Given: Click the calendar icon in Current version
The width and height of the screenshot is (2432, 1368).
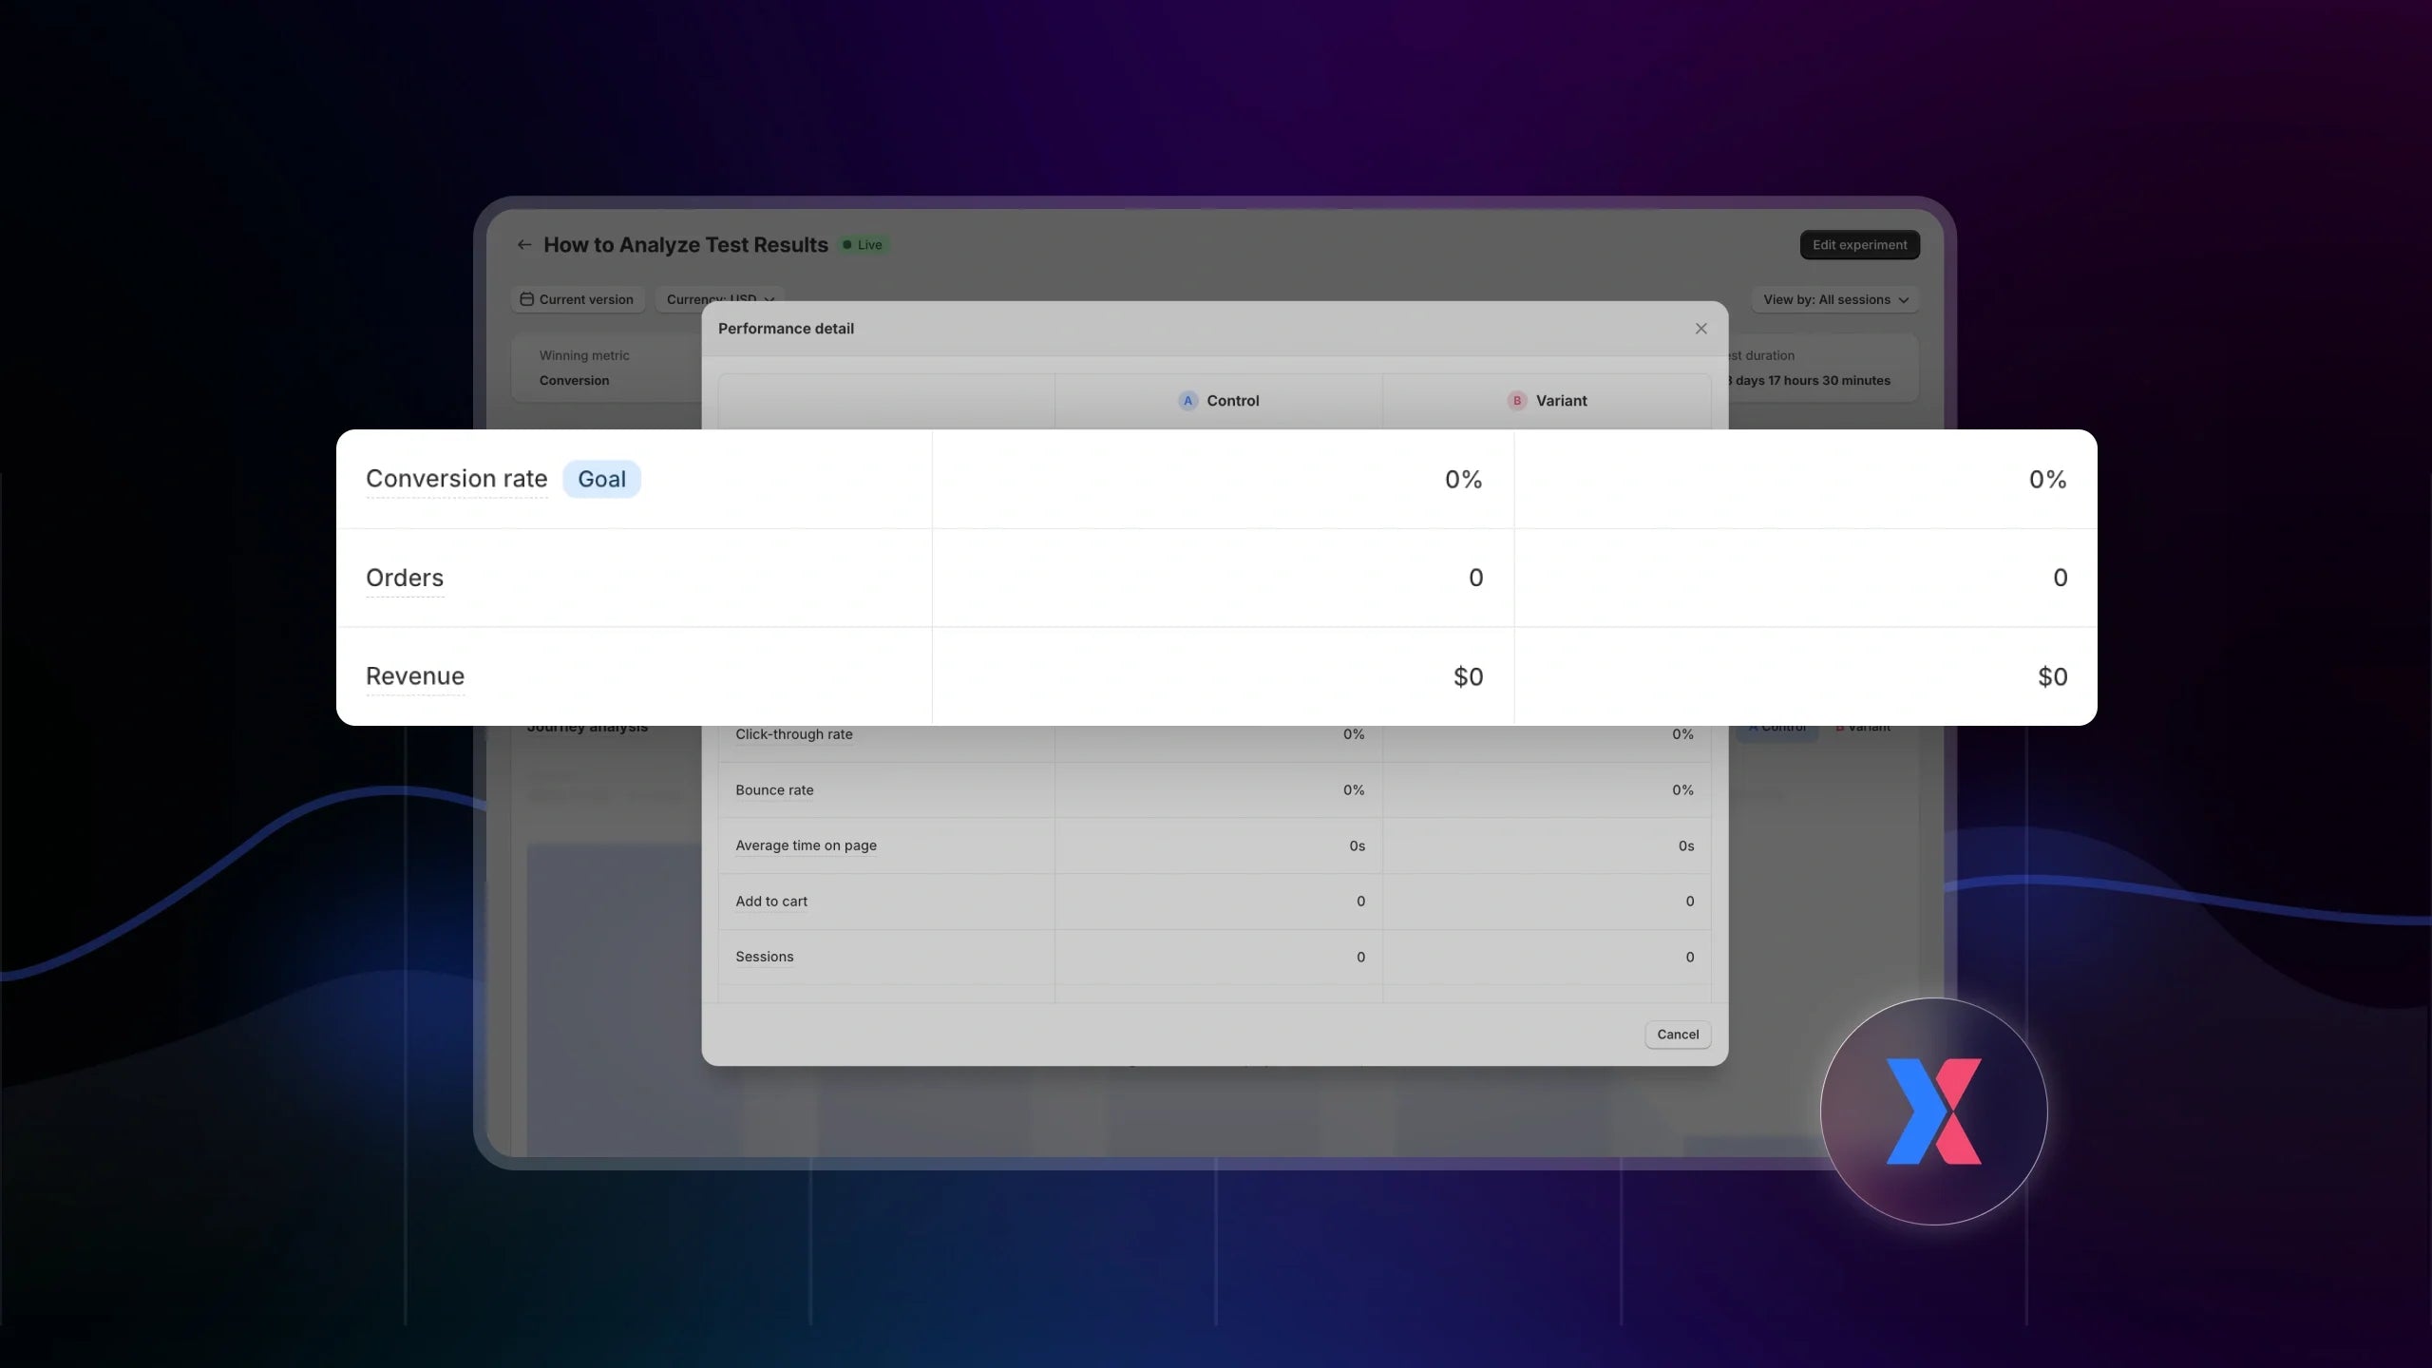Looking at the screenshot, I should pos(526,299).
